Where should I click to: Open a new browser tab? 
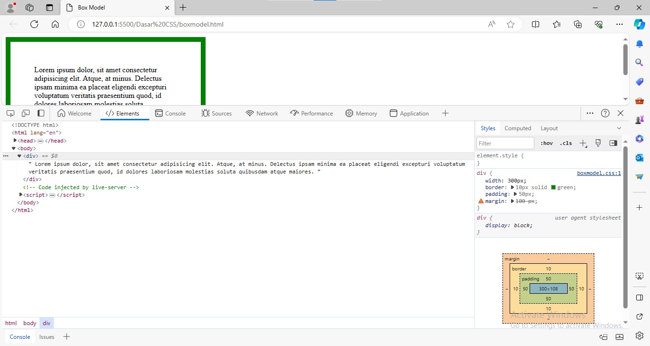183,8
